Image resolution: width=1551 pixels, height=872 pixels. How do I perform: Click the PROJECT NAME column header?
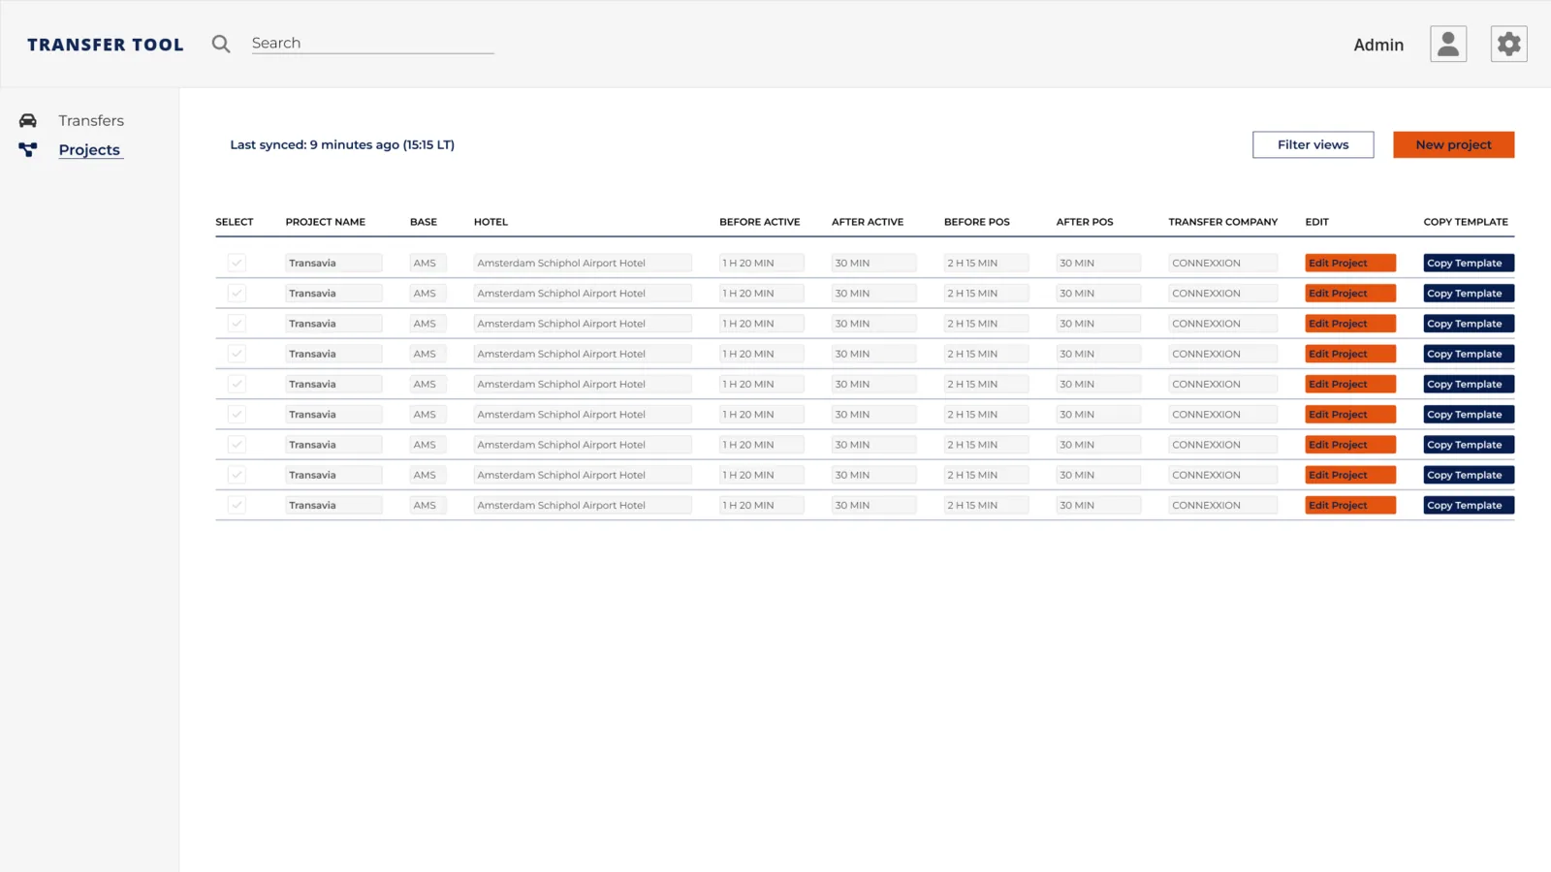[325, 222]
